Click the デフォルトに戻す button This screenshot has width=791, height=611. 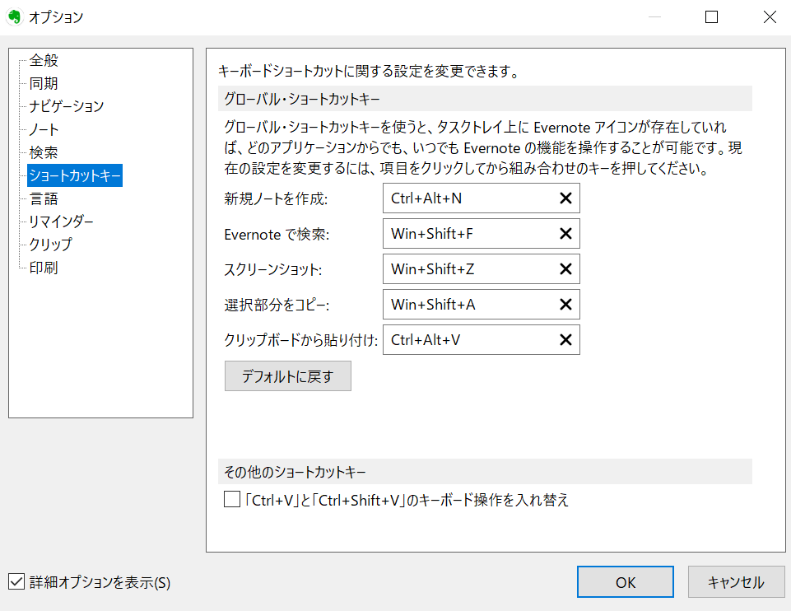coord(288,375)
